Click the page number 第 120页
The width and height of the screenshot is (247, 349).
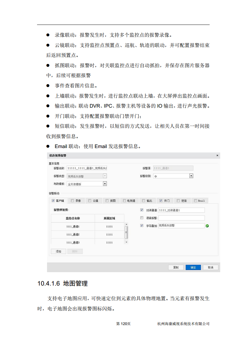(x=123, y=323)
